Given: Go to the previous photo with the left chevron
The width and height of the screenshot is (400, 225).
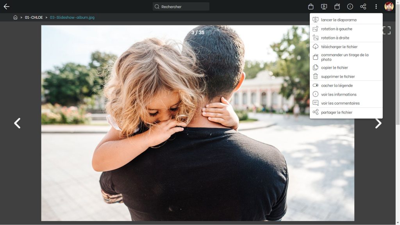Looking at the screenshot, I should (17, 123).
